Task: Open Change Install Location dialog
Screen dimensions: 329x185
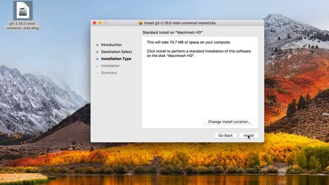Action: click(x=229, y=122)
